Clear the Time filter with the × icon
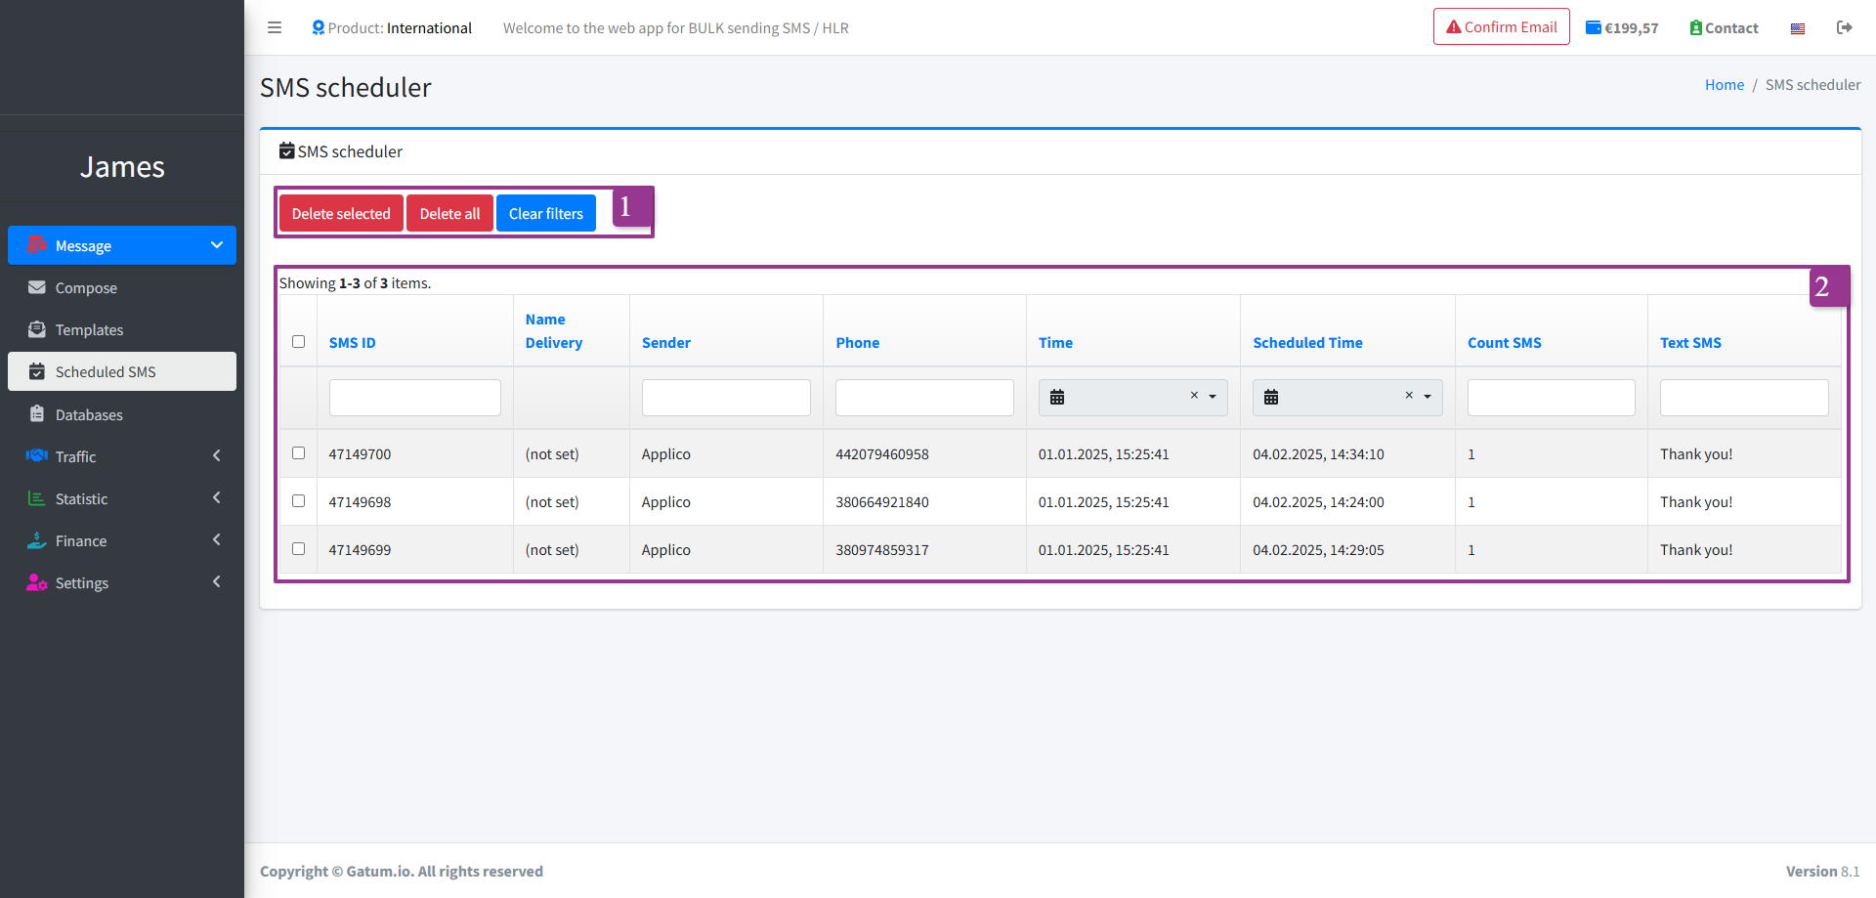Image resolution: width=1876 pixels, height=898 pixels. pyautogui.click(x=1194, y=396)
